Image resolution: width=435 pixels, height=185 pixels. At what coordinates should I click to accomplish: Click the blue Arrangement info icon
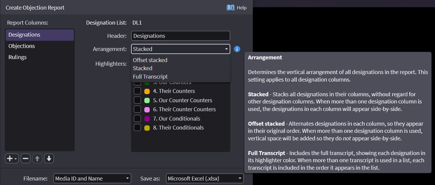tap(237, 49)
